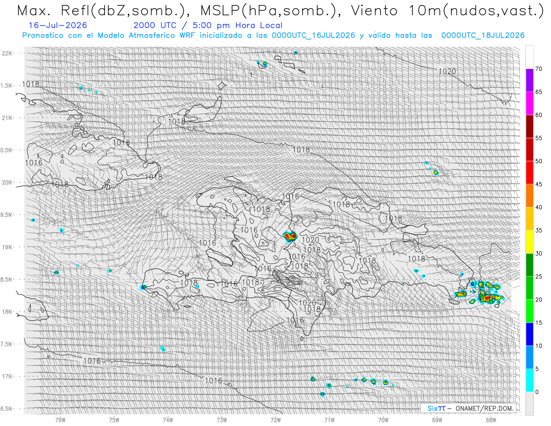Pick the dark green 25–30 dBZ swatch

[x=529, y=265]
